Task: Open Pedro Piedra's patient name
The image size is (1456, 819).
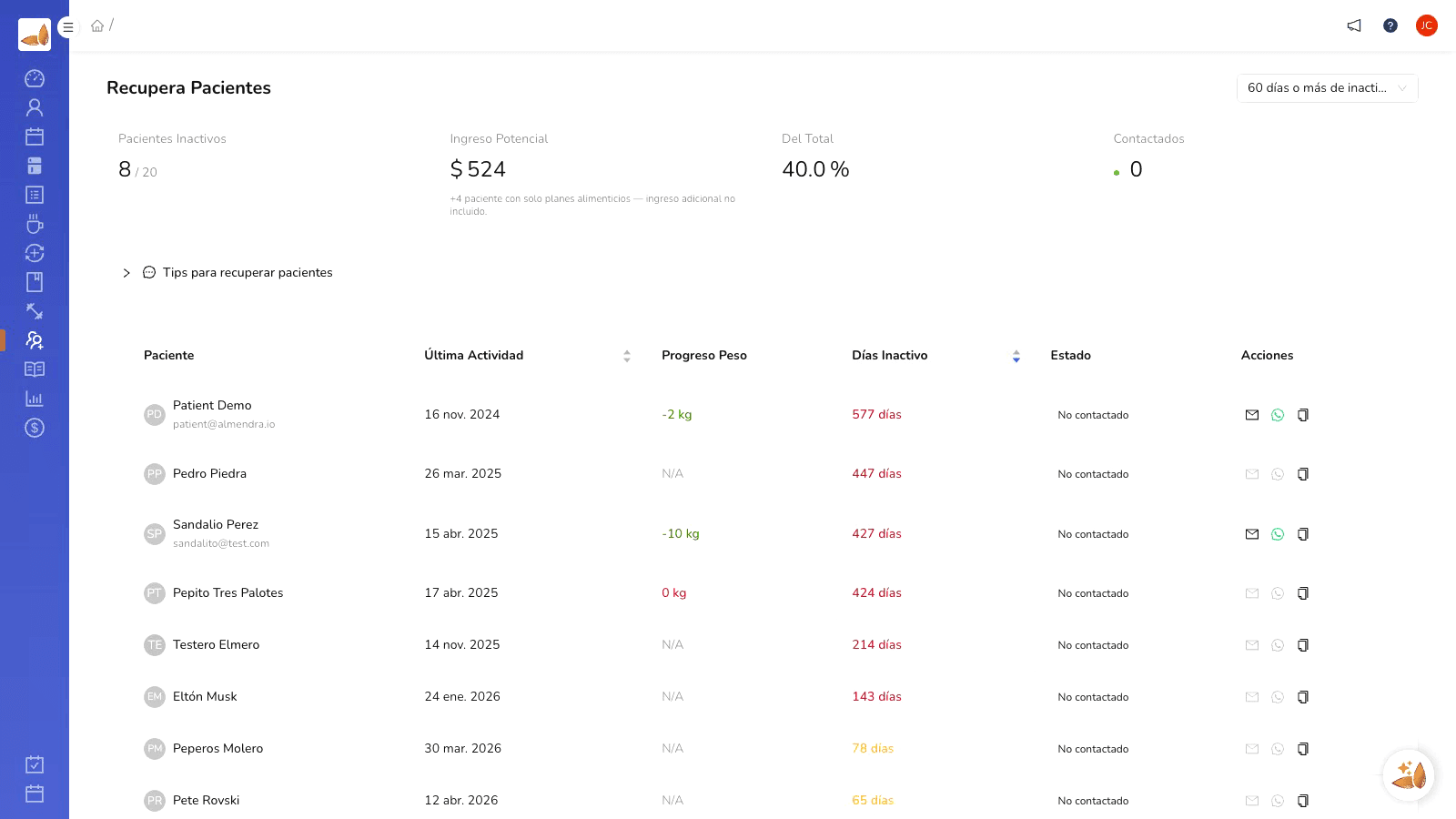Action: click(x=209, y=474)
